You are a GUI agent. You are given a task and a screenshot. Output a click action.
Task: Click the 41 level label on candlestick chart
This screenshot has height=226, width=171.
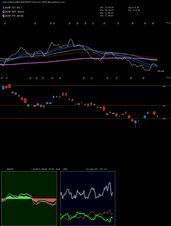(x=164, y=106)
